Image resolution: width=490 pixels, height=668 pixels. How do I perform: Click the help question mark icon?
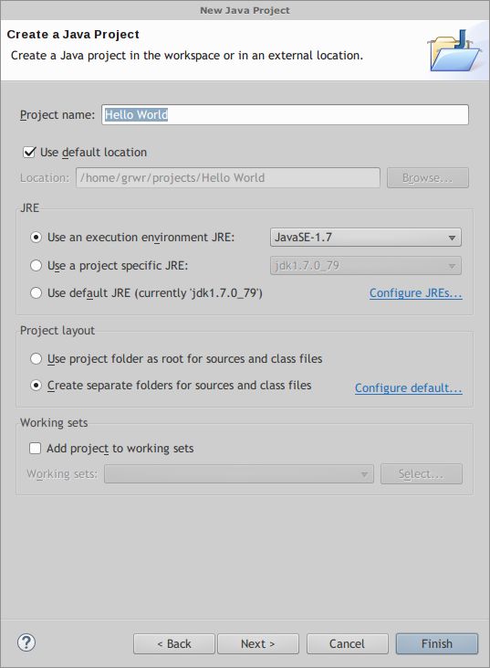pyautogui.click(x=26, y=642)
